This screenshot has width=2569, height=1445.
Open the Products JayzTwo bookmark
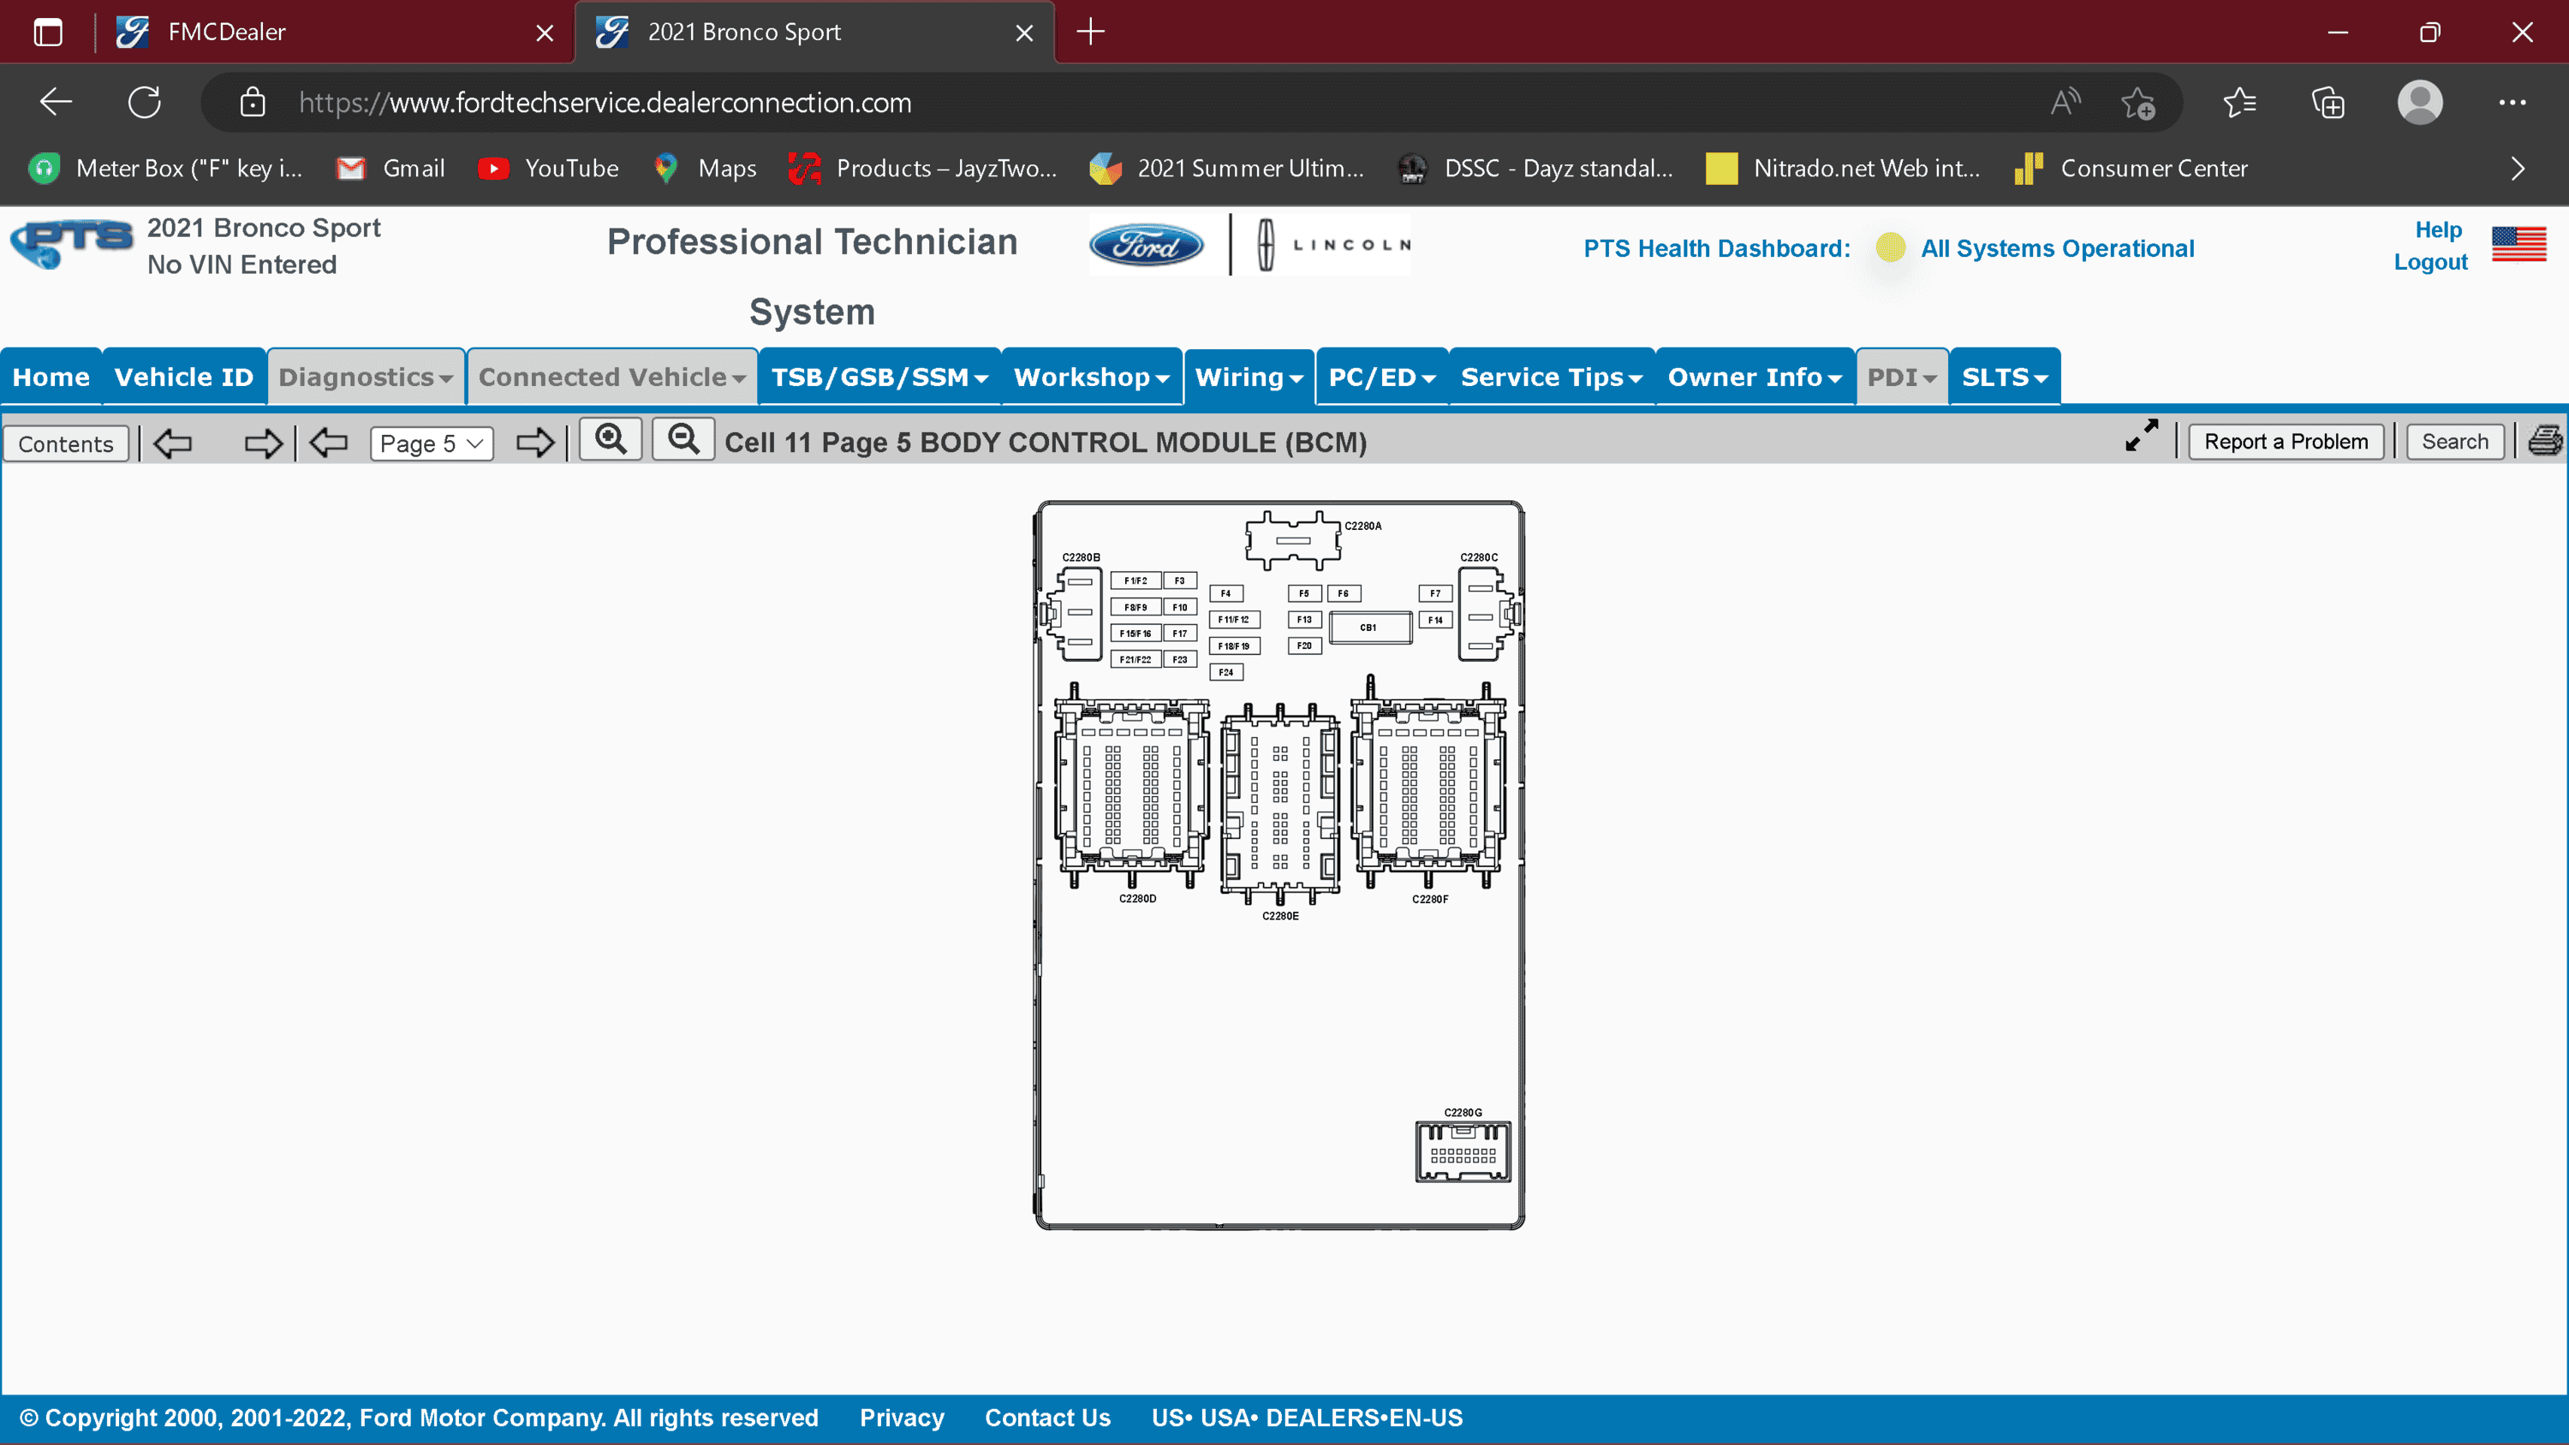point(922,169)
